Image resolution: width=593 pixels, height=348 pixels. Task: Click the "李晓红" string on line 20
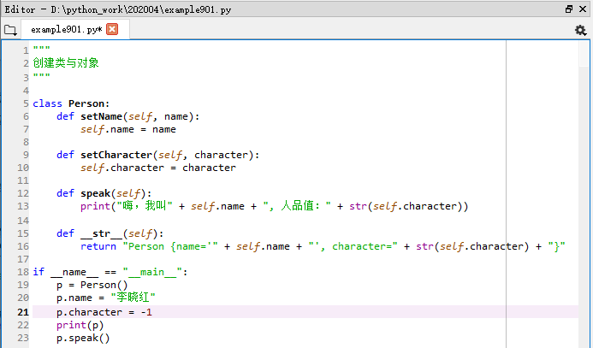point(133,298)
